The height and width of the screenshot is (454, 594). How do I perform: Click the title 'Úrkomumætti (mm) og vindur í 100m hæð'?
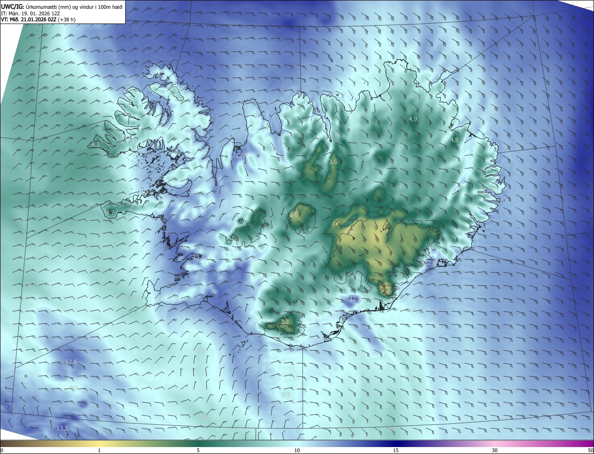tap(74, 6)
